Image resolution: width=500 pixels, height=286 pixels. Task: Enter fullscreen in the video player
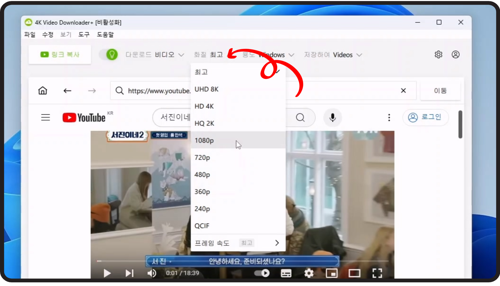pos(377,273)
